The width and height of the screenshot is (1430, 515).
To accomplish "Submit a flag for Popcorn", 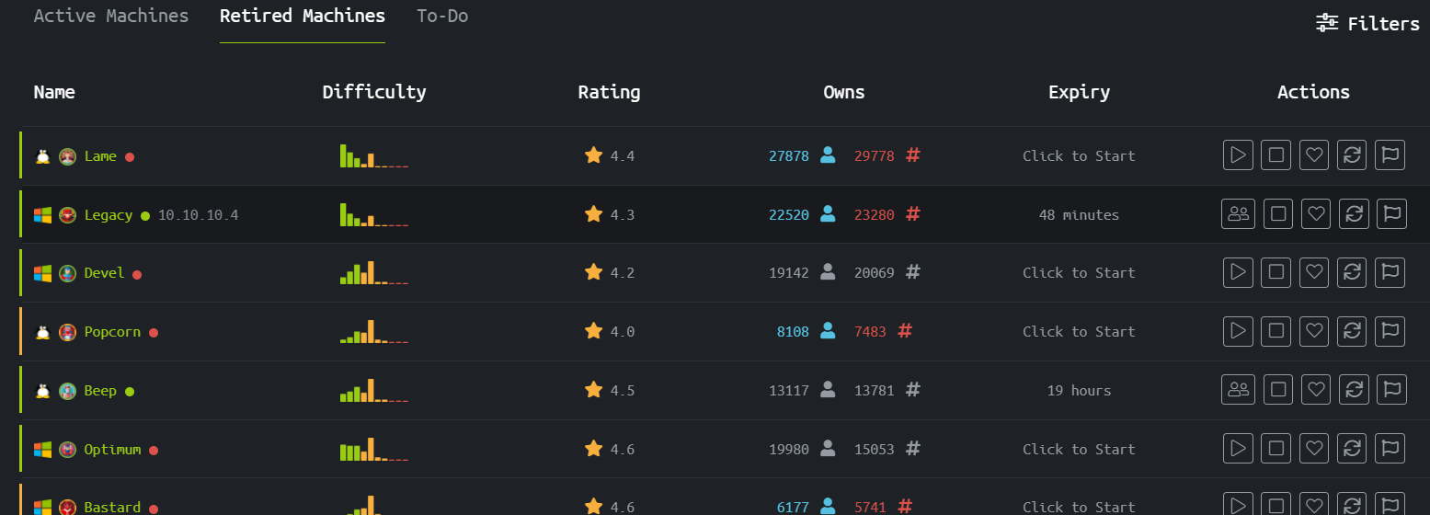I will coord(1390,331).
